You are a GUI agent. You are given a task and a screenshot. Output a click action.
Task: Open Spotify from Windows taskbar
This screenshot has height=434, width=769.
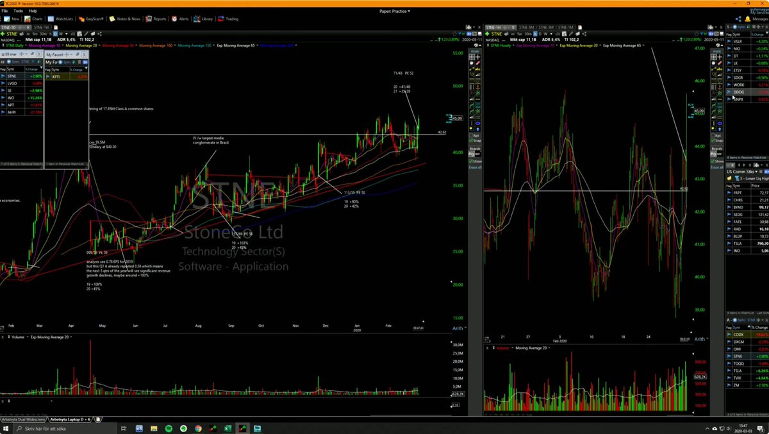click(x=169, y=428)
